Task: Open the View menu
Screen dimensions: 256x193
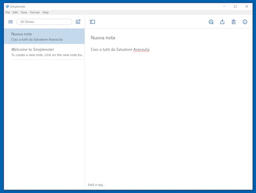Action: coord(24,13)
